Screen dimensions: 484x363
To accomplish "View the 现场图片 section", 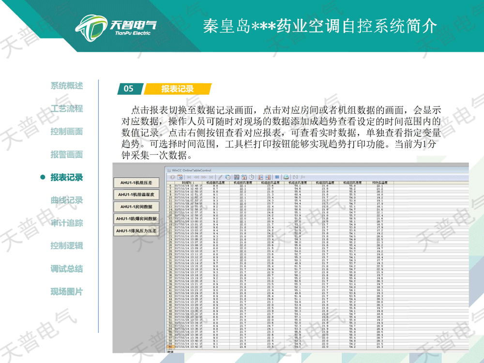I will pos(67,291).
